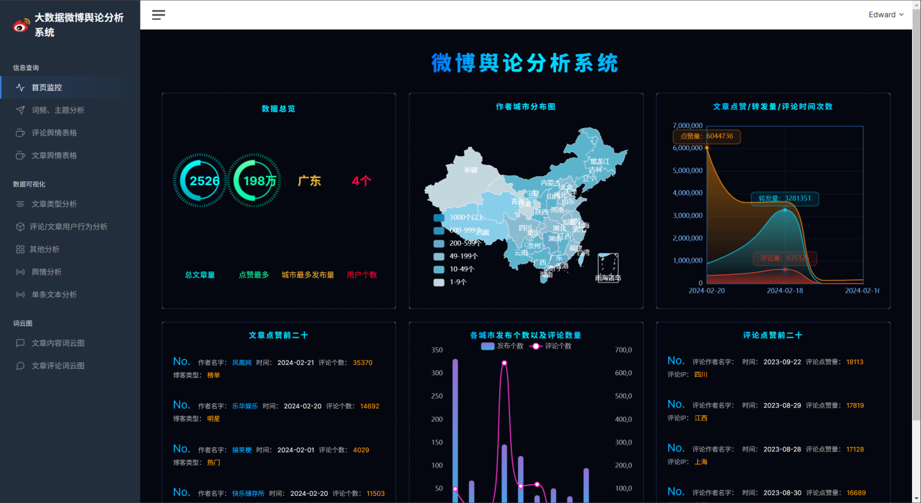Screen dimensions: 921x503
Task: Click the comment IP 上海 in the list
Action: click(701, 462)
